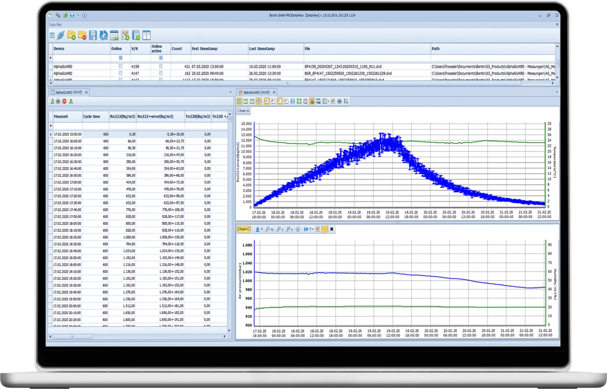Click the Rn222(Bq/m3) column header
This screenshot has height=389, width=607.
tap(122, 117)
